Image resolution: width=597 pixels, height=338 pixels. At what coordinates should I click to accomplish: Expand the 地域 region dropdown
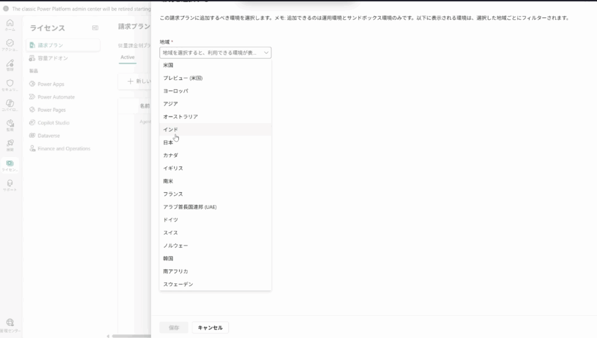click(x=215, y=53)
